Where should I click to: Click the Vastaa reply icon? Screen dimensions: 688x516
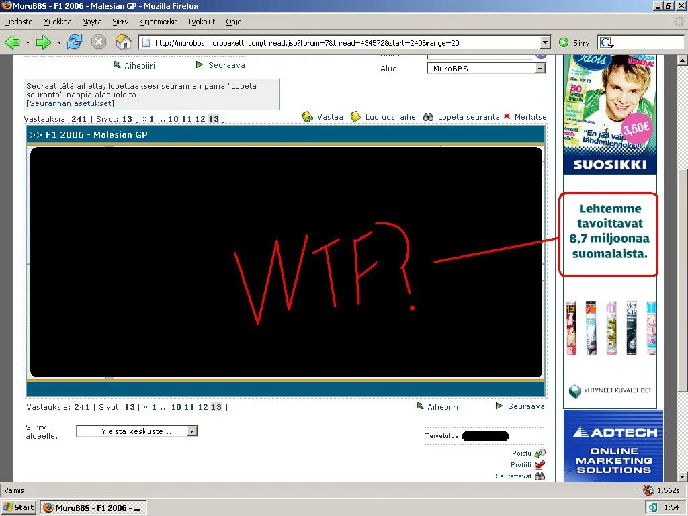tap(308, 117)
